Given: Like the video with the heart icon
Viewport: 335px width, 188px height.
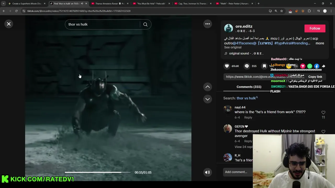Looking at the screenshot, I should [x=227, y=66].
